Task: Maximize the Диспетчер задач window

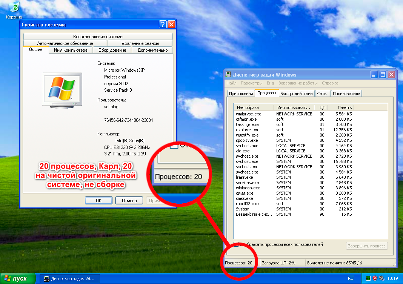Action: pos(383,75)
